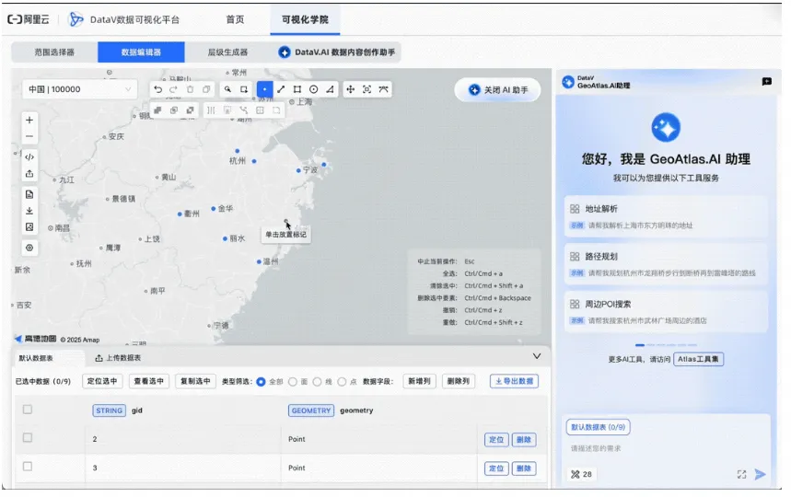The height and width of the screenshot is (497, 791).
Task: Click the tools count 28 badge
Action: (x=581, y=474)
